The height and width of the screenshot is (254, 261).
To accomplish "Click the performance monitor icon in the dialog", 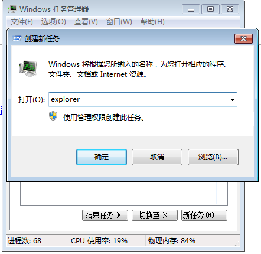I will click(28, 69).
